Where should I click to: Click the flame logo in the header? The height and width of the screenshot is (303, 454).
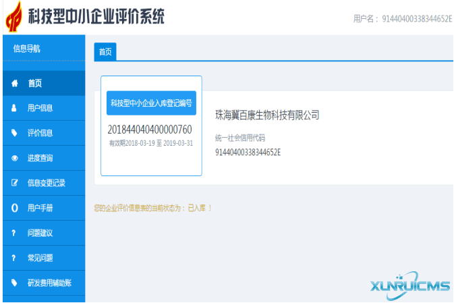tap(14, 17)
